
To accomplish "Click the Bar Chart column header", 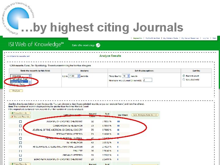I will click(123, 115).
